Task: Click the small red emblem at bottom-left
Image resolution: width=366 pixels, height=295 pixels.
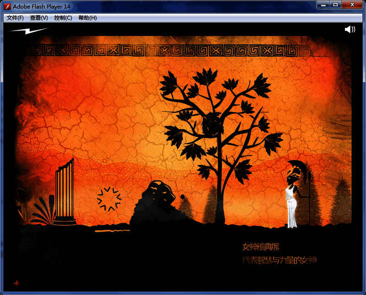Action: [x=17, y=283]
